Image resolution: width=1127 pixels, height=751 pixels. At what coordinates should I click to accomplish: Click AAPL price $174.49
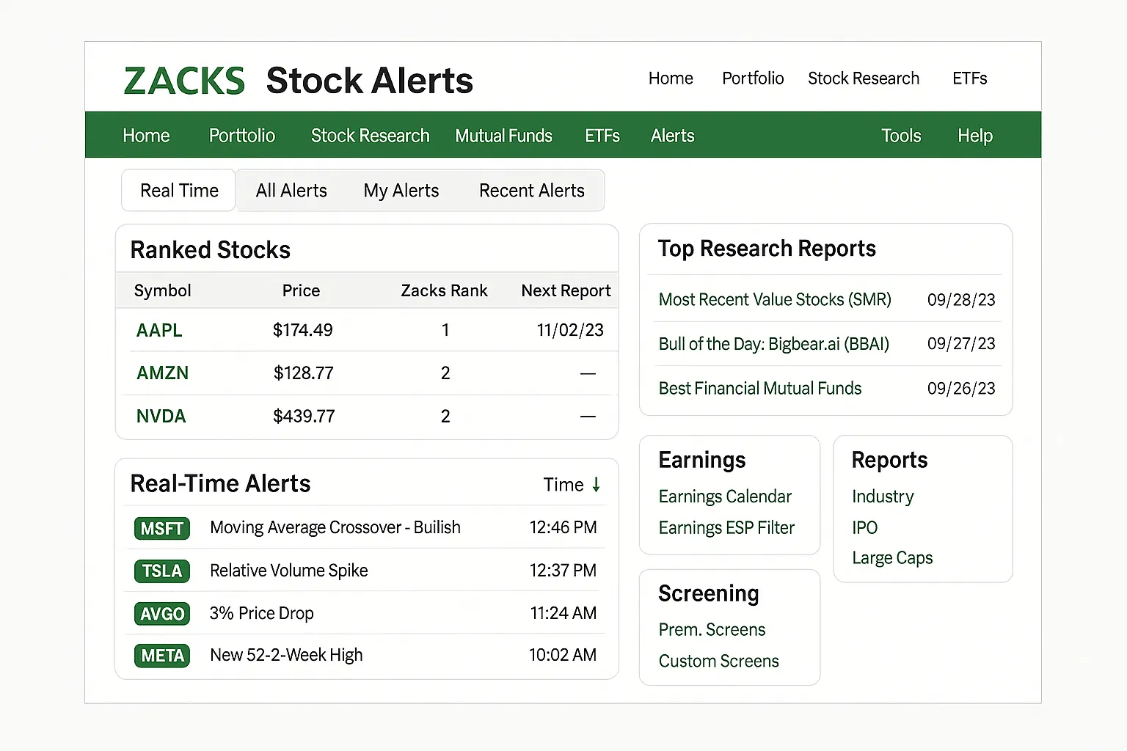pos(302,330)
